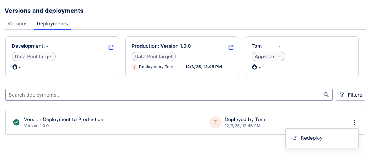371x156 pixels.
Task: Switch to the Versions tab
Action: coord(17,23)
